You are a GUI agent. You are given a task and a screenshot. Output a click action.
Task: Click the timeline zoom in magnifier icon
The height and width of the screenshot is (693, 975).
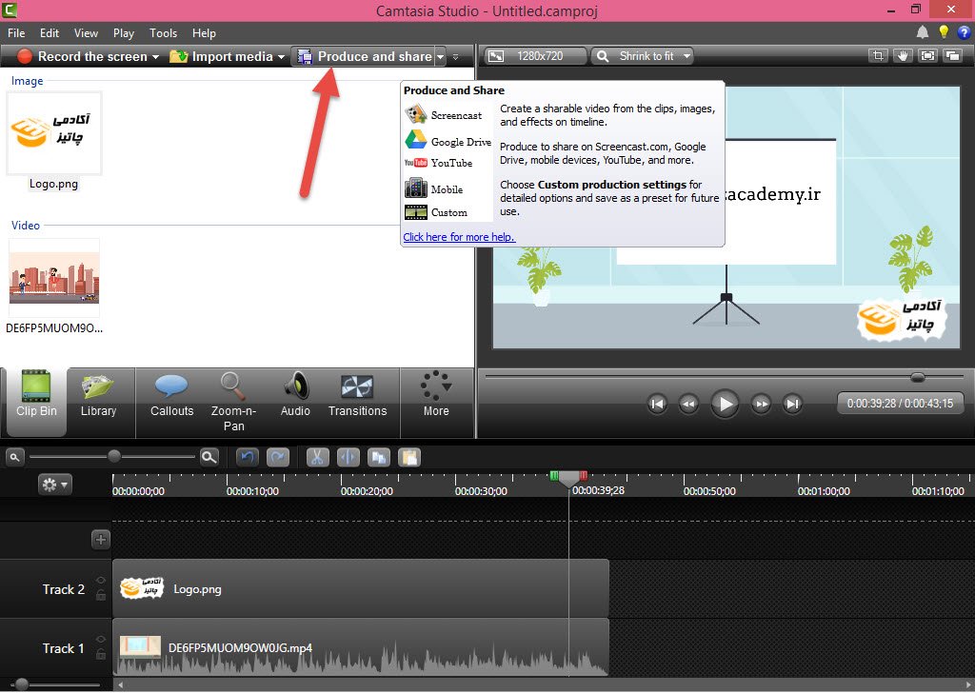tap(209, 458)
